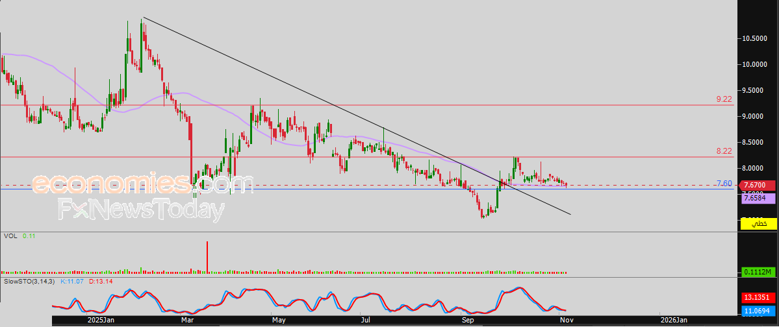Click the economies.com watermark logo
The image size is (779, 327).
[x=142, y=184]
